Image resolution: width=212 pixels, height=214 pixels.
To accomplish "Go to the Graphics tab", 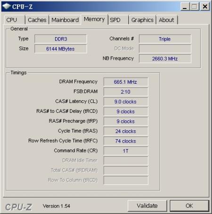I will [142, 20].
